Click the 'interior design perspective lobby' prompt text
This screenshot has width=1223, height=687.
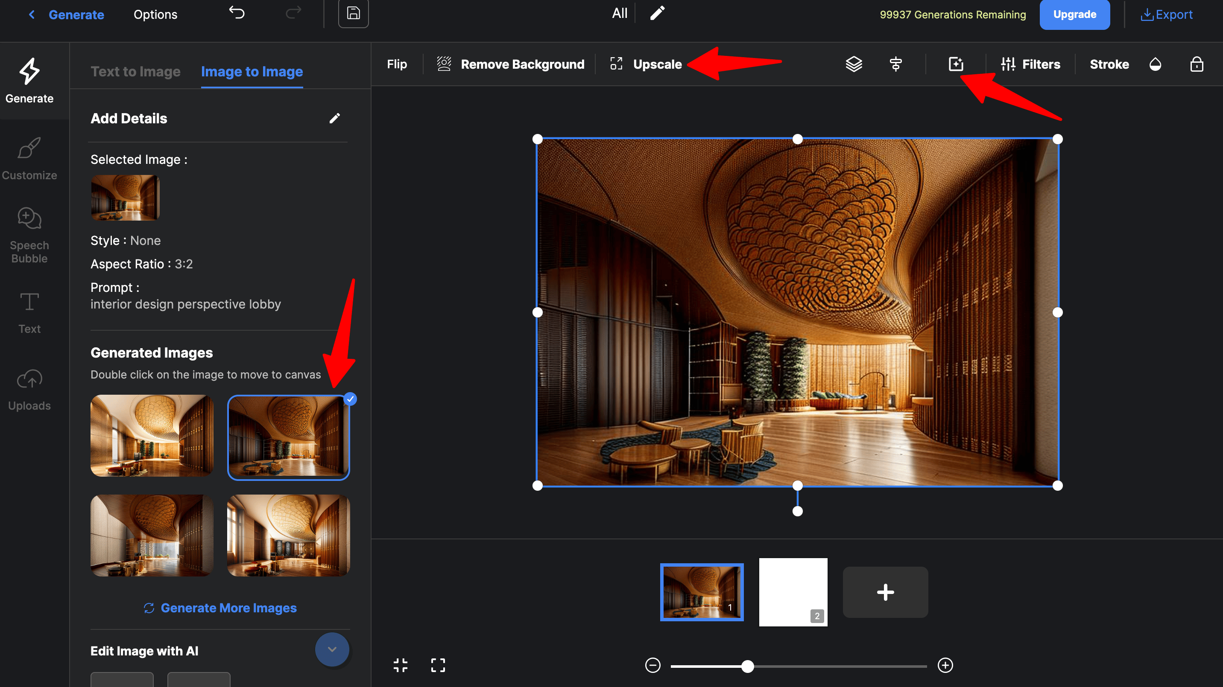(186, 304)
